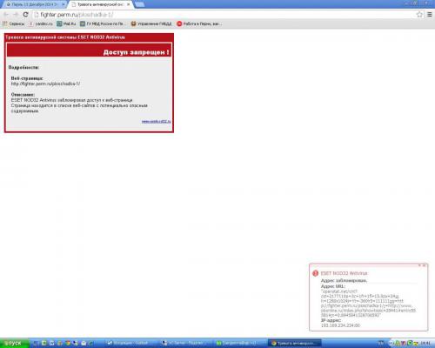
Task: Switch to the Пермь 13 Декабря tab
Action: (34, 4)
